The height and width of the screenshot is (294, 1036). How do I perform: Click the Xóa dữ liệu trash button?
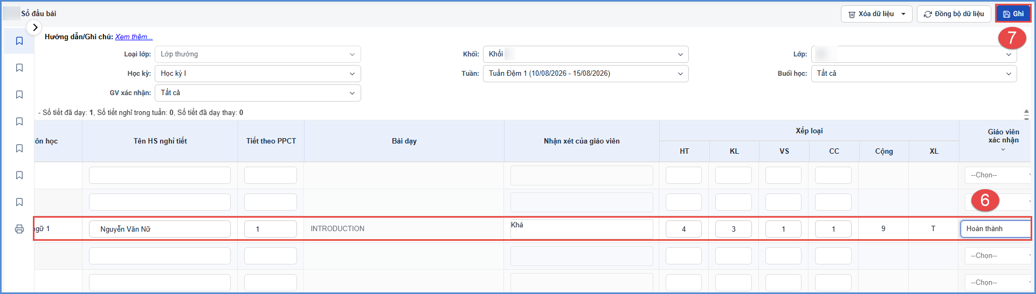pyautogui.click(x=871, y=14)
